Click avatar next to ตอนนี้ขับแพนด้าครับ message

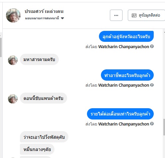(x=13, y=99)
